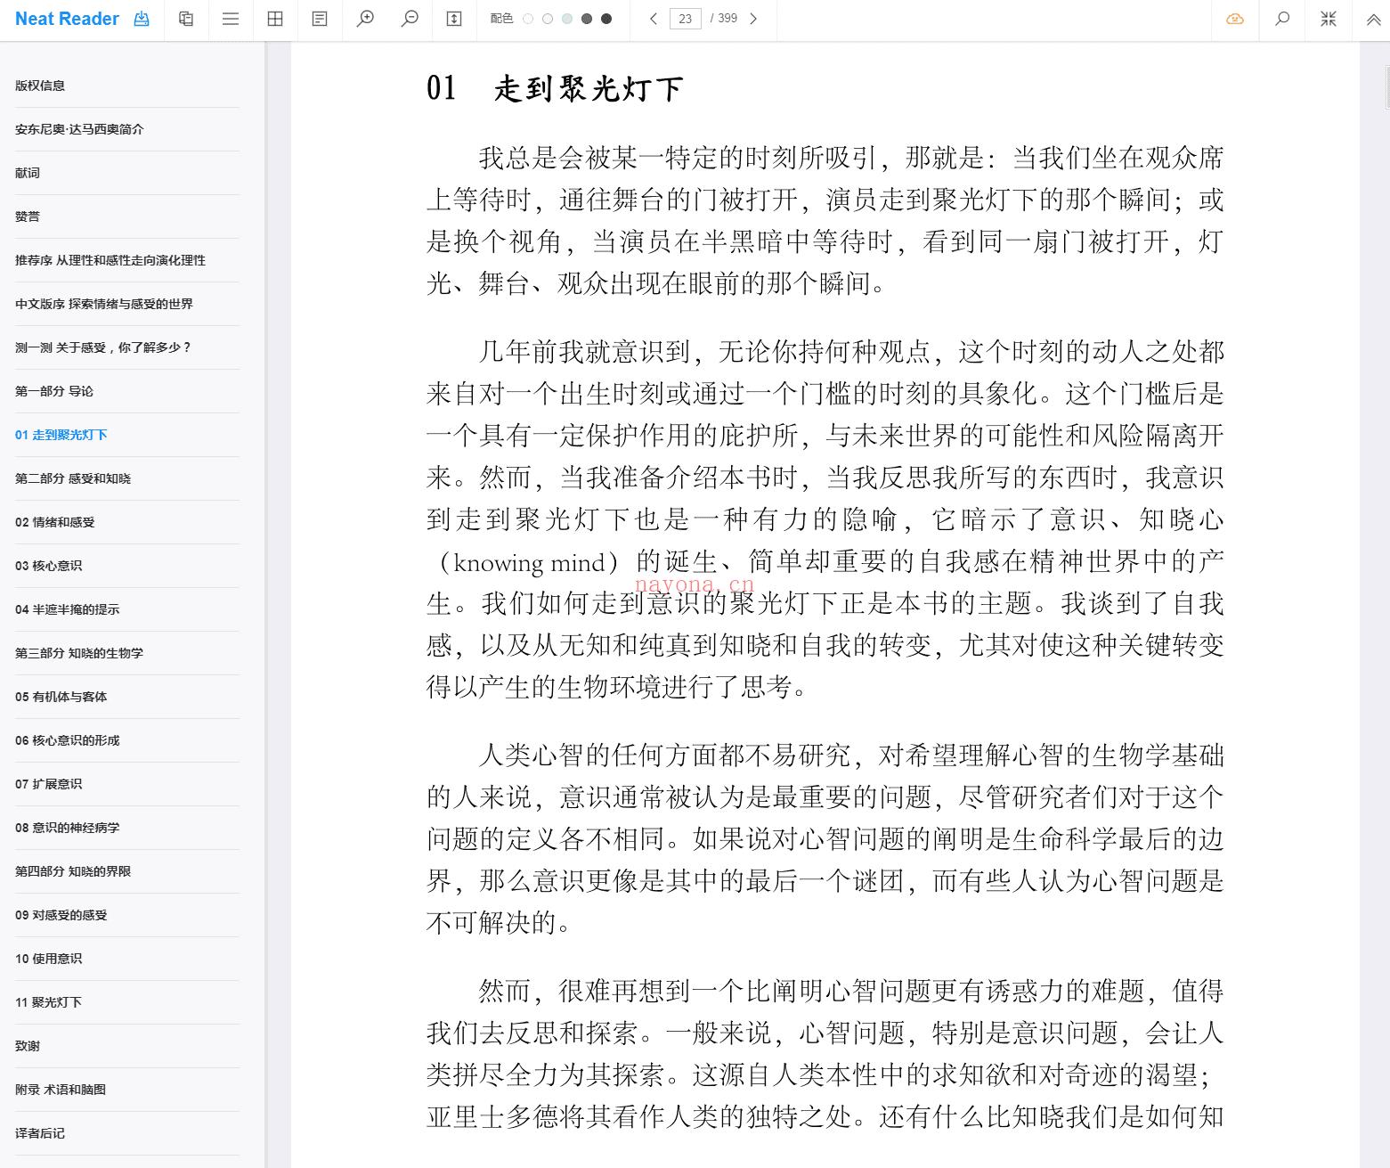Go to the next page arrow
The height and width of the screenshot is (1168, 1390).
click(x=753, y=19)
